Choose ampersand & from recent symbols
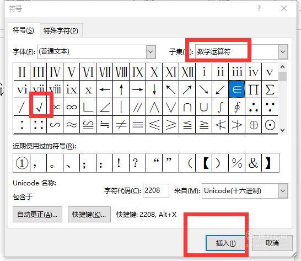This screenshot has width=301, height=261. click(x=254, y=163)
